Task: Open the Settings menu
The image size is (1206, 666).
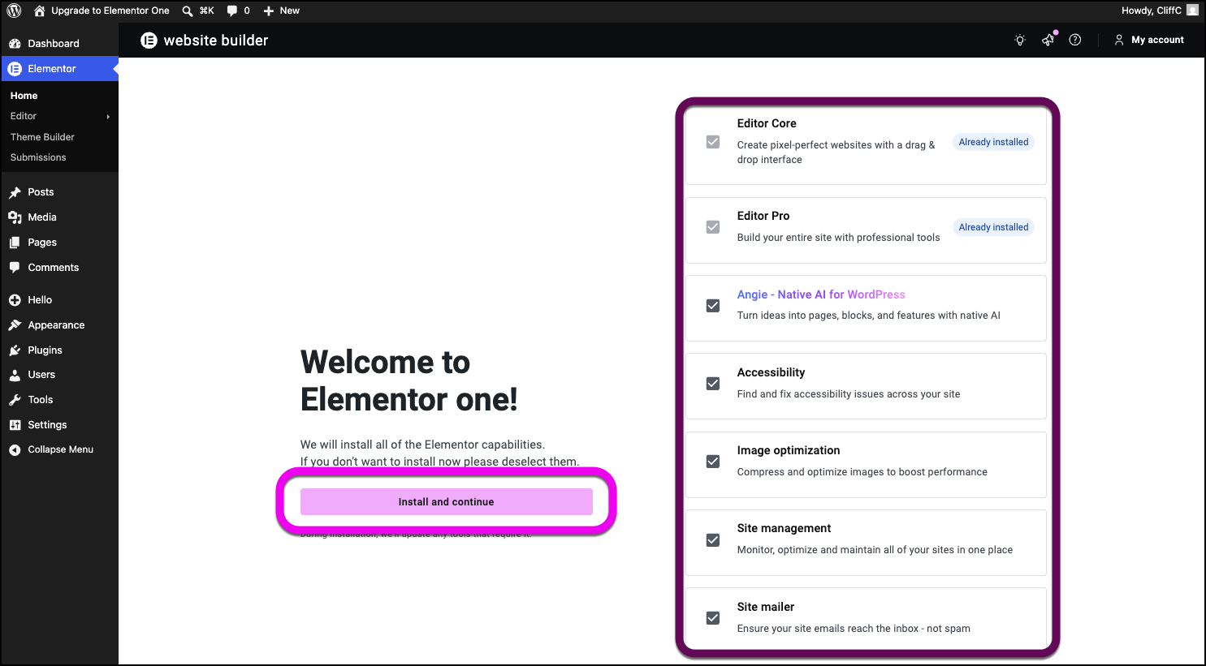Action: coord(59,425)
